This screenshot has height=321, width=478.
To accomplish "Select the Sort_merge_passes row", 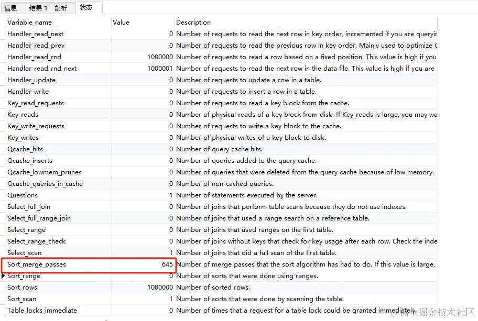I will point(37,264).
